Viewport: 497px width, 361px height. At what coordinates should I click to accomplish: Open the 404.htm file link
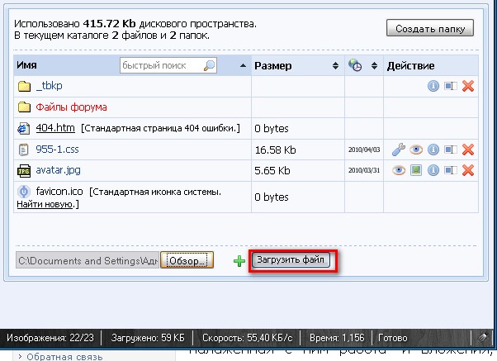coord(55,128)
